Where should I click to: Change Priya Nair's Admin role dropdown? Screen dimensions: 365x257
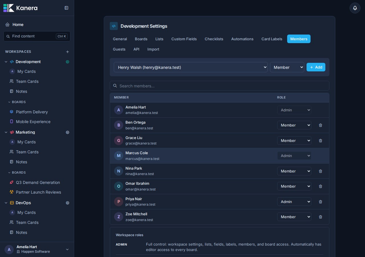[x=294, y=202]
